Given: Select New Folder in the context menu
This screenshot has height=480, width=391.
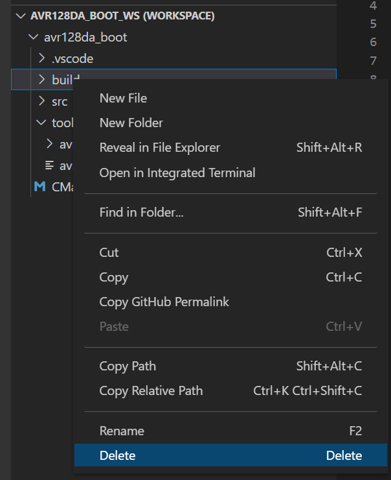Looking at the screenshot, I should click(131, 123).
